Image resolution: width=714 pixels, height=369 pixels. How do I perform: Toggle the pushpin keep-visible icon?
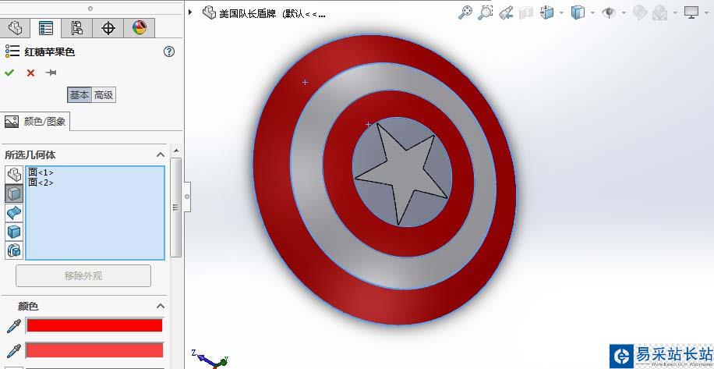51,73
